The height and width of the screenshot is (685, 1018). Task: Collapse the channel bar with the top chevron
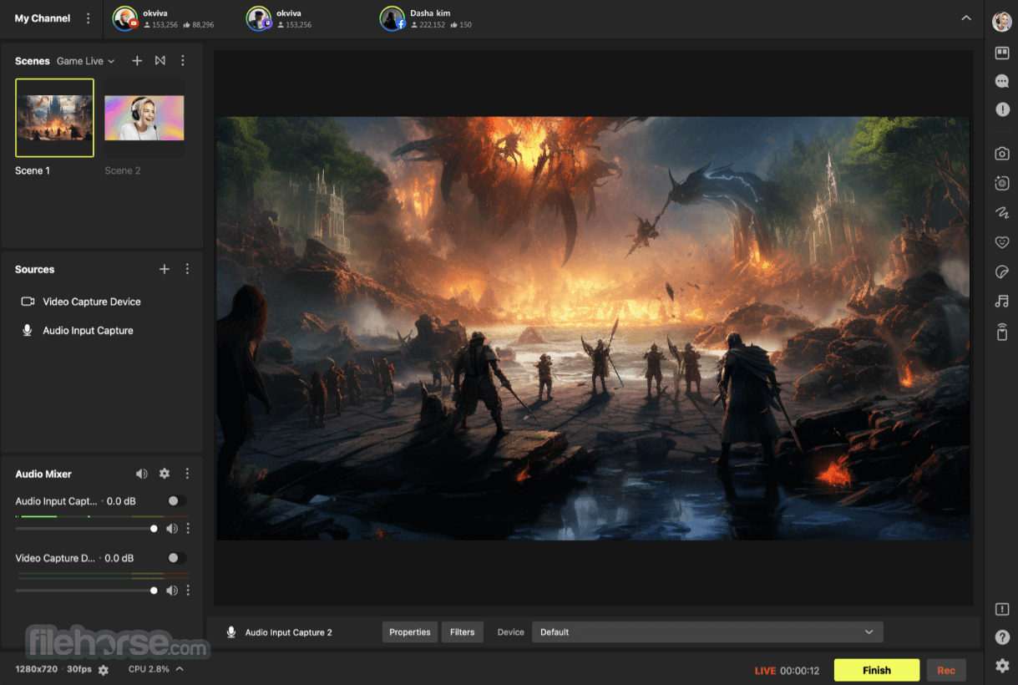[x=966, y=18]
